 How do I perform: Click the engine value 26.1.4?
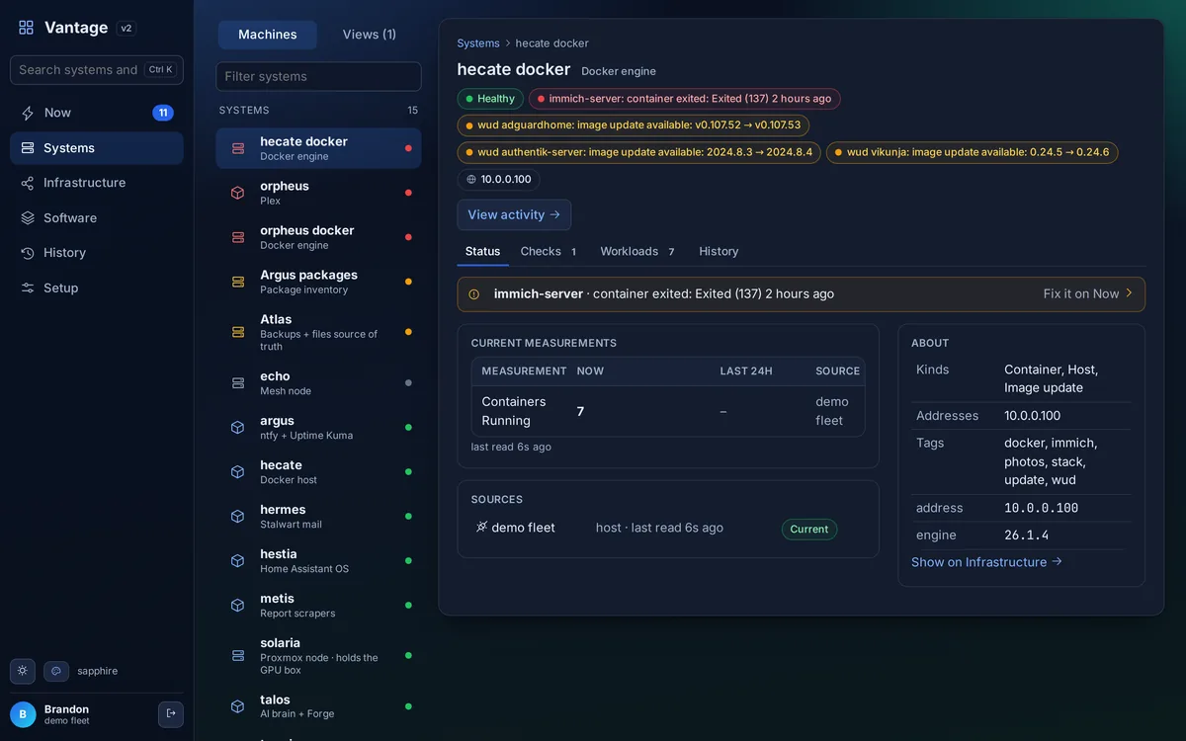[x=1026, y=535]
